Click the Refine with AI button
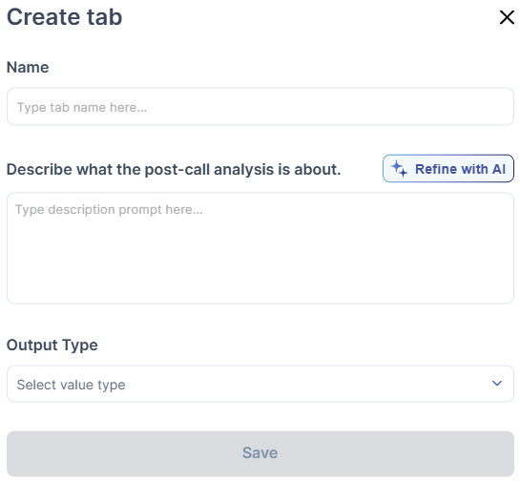The width and height of the screenshot is (520, 482). pyautogui.click(x=448, y=169)
